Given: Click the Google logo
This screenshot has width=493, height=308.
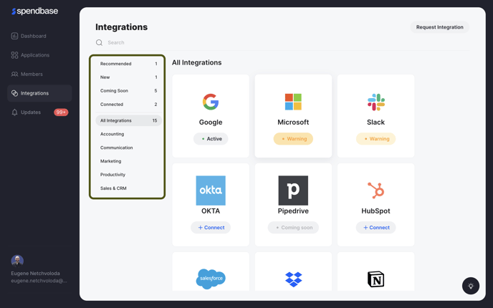Looking at the screenshot, I should [x=211, y=102].
